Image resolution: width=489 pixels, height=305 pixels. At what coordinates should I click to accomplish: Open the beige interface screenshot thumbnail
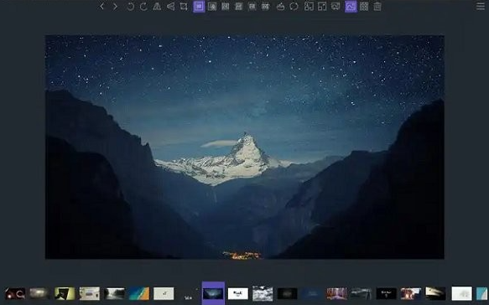[89, 293]
